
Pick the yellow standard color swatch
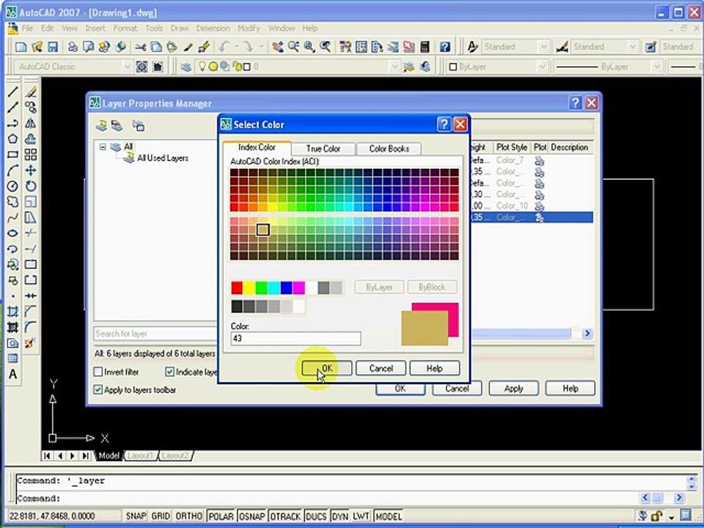coord(249,287)
